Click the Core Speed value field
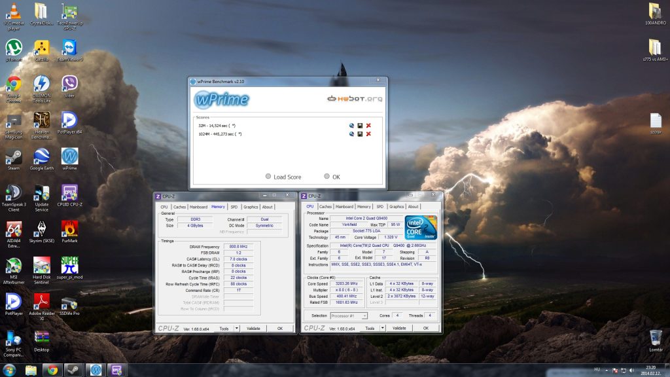 pyautogui.click(x=347, y=283)
